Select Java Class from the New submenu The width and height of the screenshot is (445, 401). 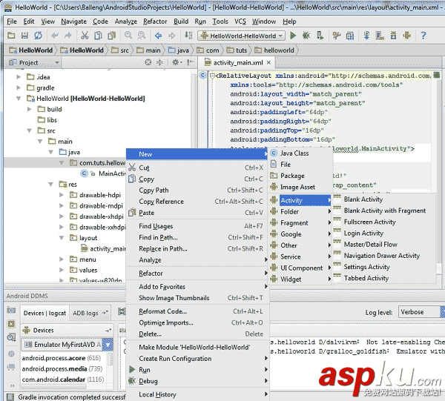tap(300, 153)
